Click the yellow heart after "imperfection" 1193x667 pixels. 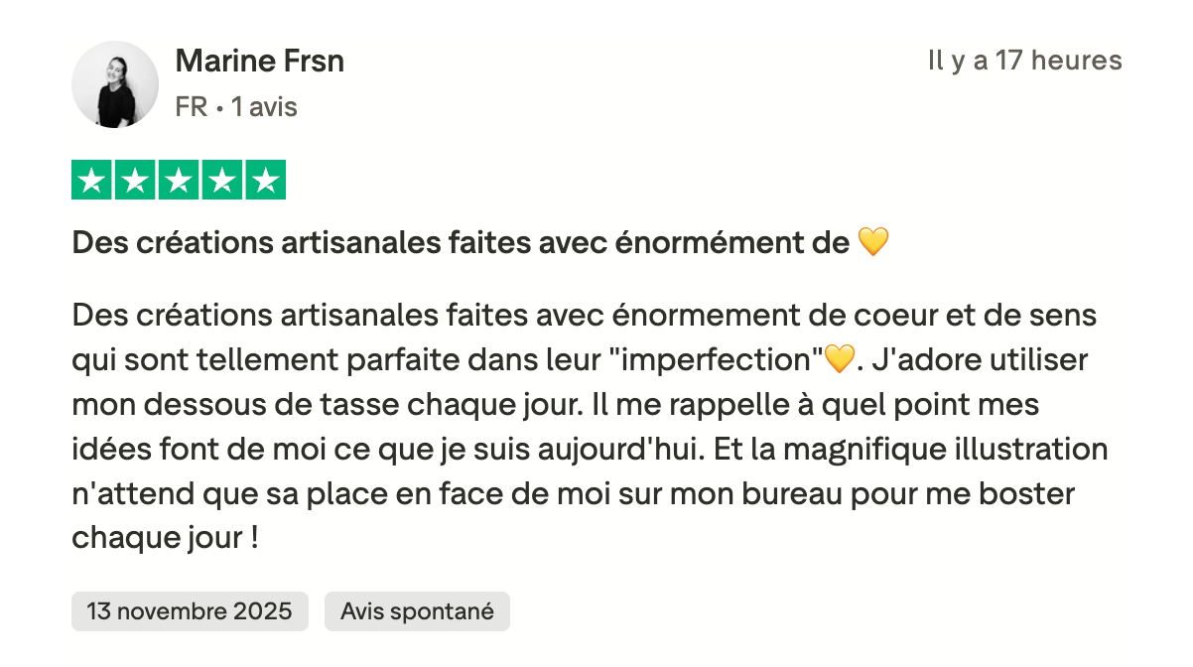click(x=840, y=359)
